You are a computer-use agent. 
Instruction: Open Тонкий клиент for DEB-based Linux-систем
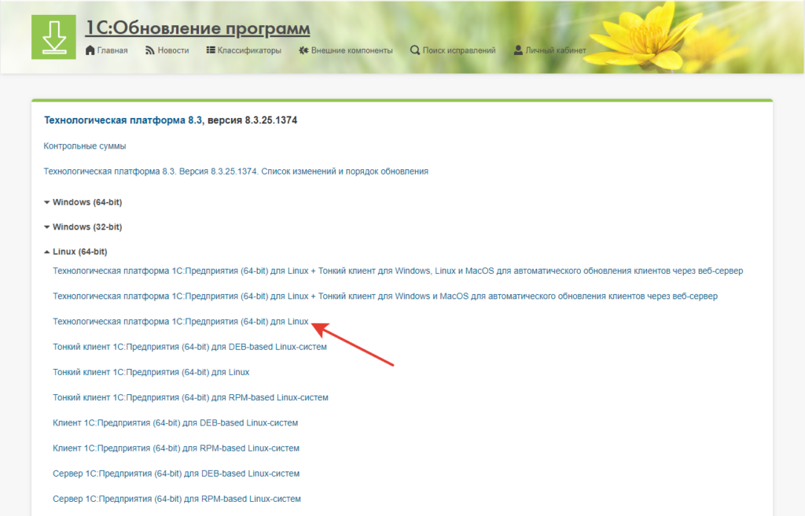click(x=190, y=347)
